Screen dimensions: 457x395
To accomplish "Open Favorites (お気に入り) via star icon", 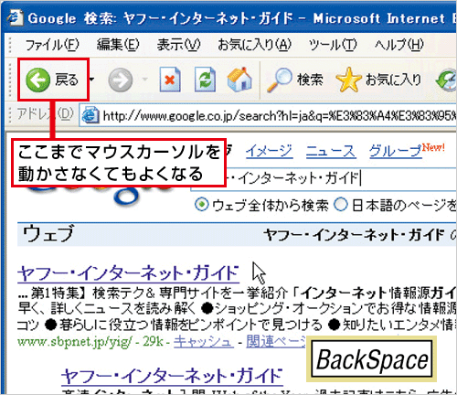I will click(x=348, y=80).
